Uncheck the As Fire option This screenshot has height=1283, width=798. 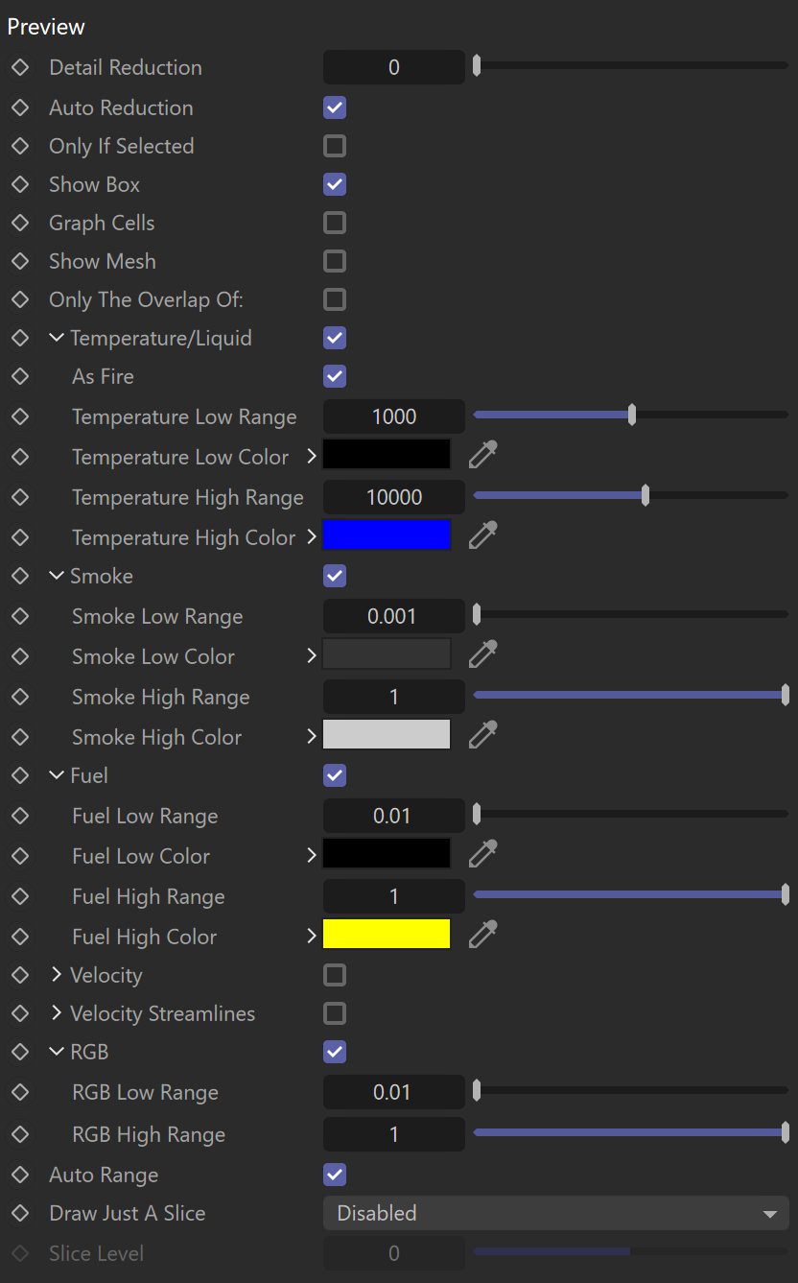pyautogui.click(x=335, y=376)
